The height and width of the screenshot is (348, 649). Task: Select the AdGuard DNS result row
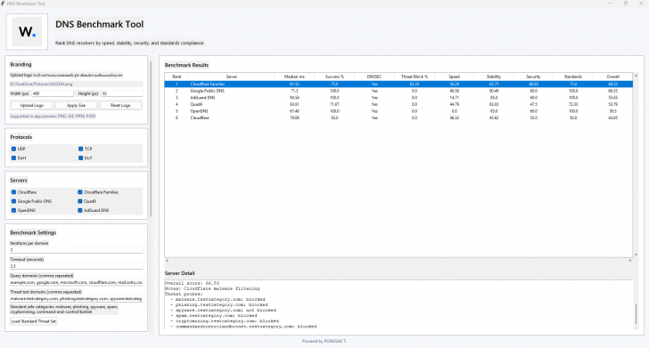[x=398, y=98]
